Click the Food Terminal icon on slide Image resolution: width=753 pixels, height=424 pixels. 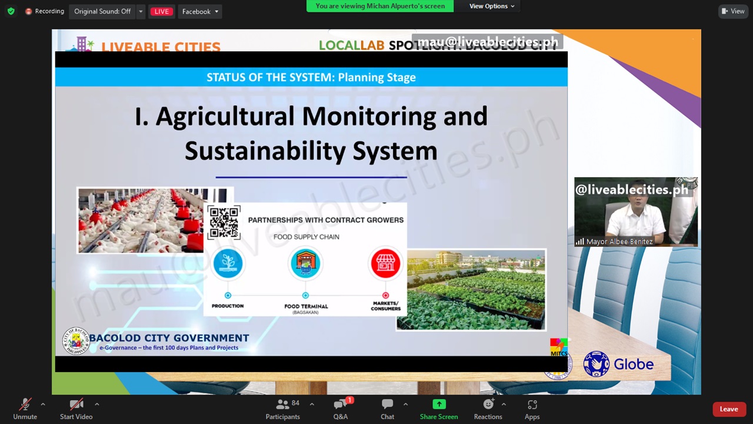pyautogui.click(x=305, y=263)
